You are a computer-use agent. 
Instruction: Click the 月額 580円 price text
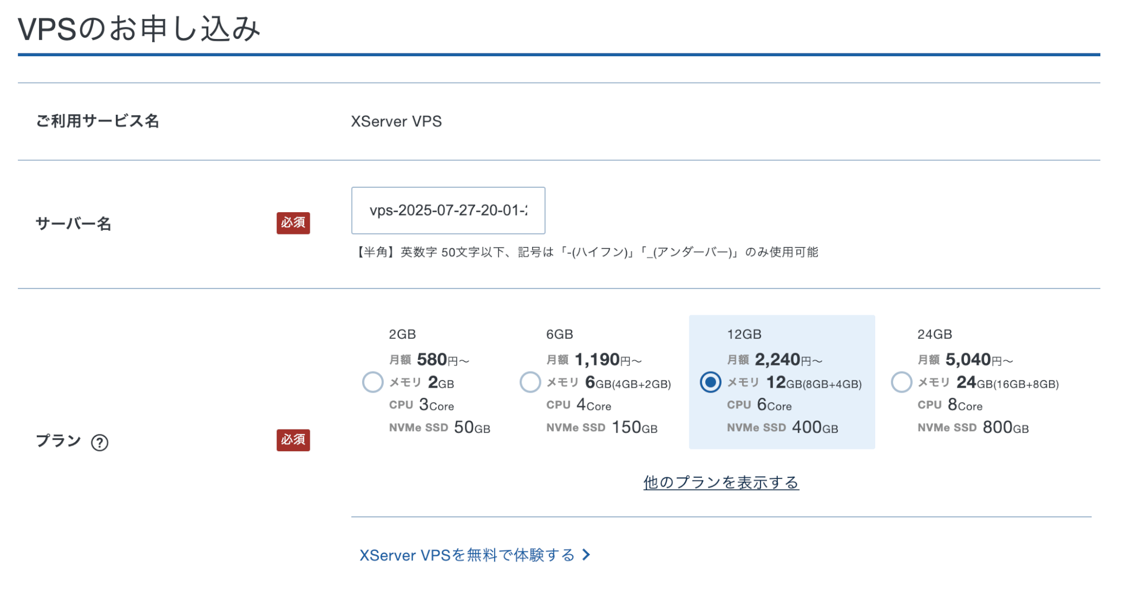pos(429,360)
